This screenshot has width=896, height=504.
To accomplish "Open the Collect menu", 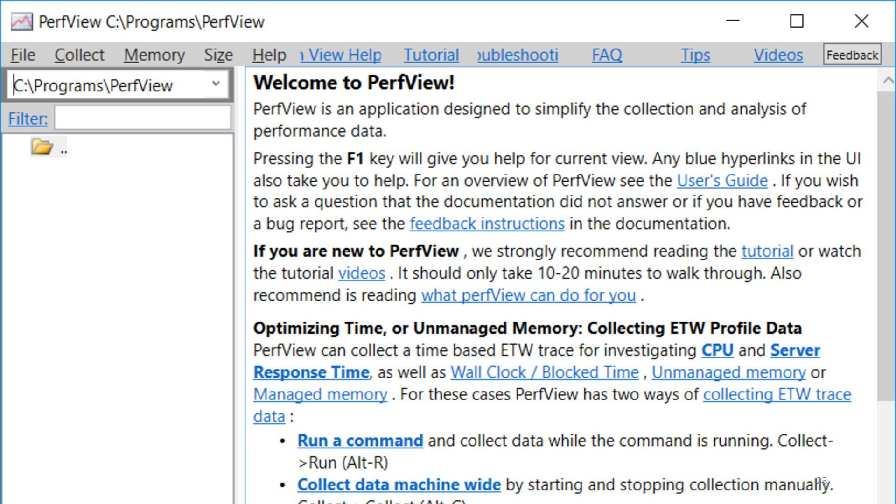I will [x=79, y=55].
